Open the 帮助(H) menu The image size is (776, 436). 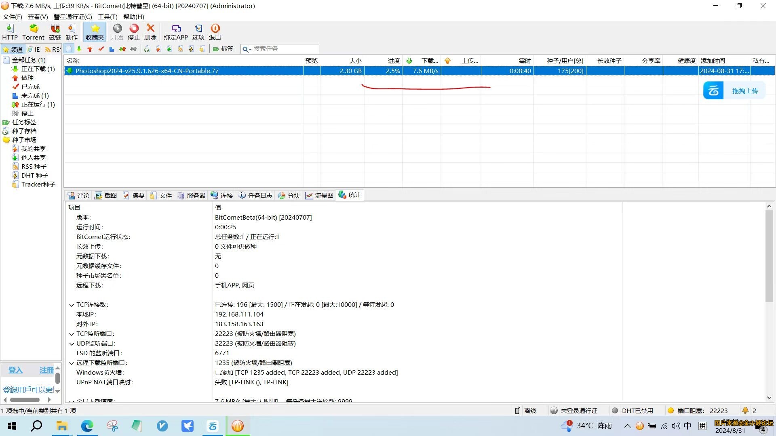(x=133, y=17)
